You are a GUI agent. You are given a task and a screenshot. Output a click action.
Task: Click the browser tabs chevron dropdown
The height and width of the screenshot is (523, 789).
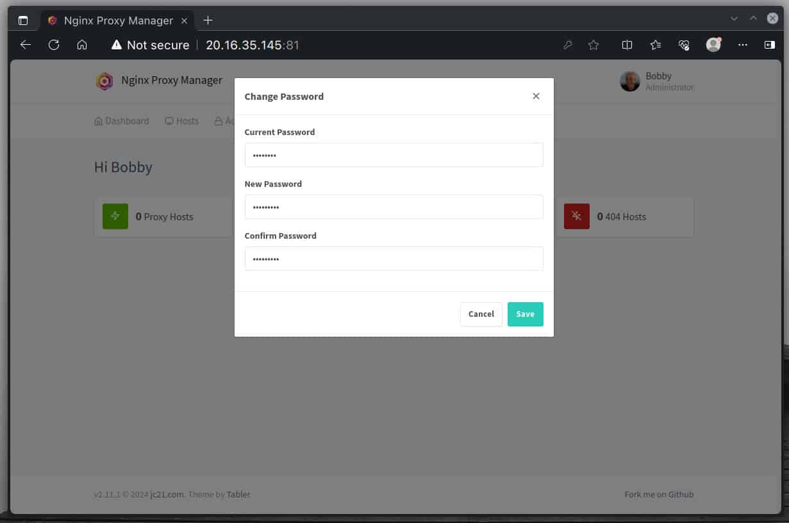[x=735, y=19]
